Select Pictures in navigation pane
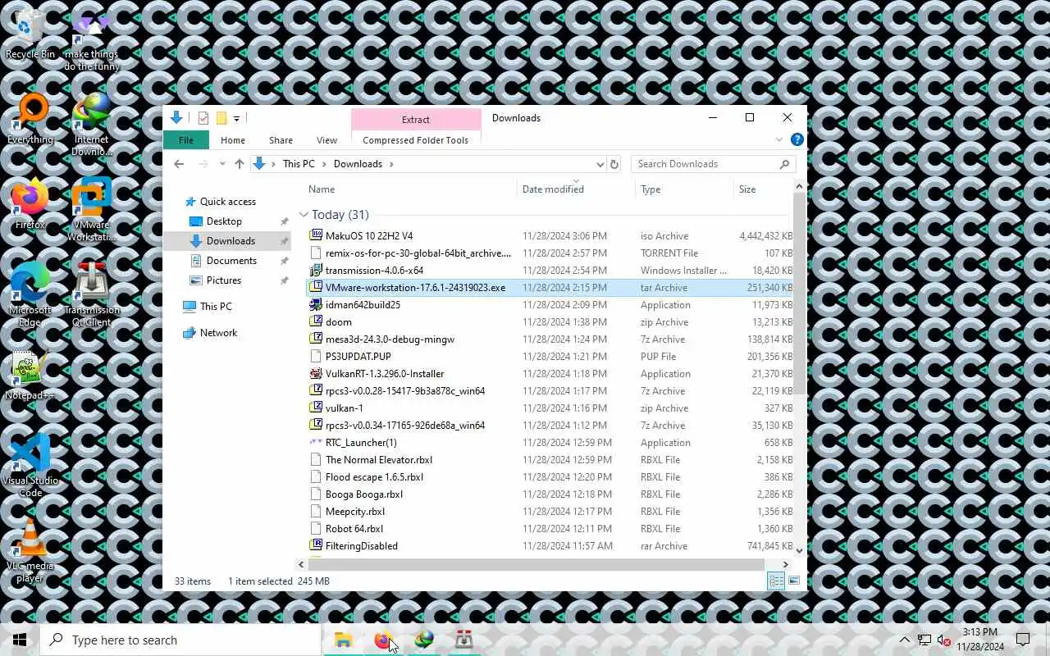Viewport: 1050px width, 656px height. (x=224, y=280)
